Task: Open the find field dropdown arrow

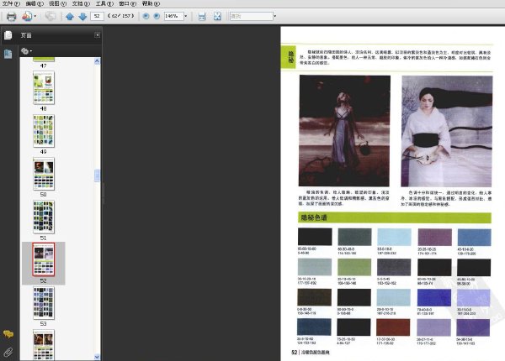Action: [x=274, y=16]
